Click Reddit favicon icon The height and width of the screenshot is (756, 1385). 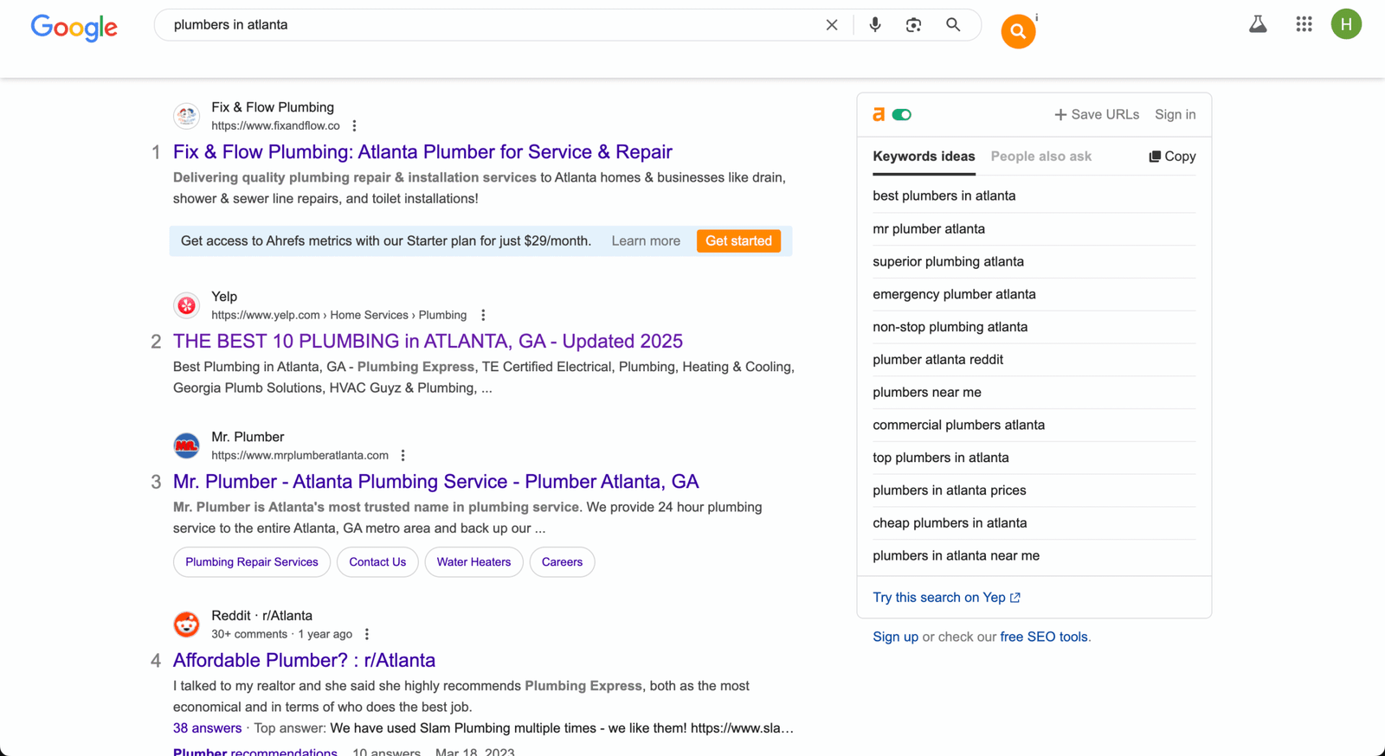(186, 625)
